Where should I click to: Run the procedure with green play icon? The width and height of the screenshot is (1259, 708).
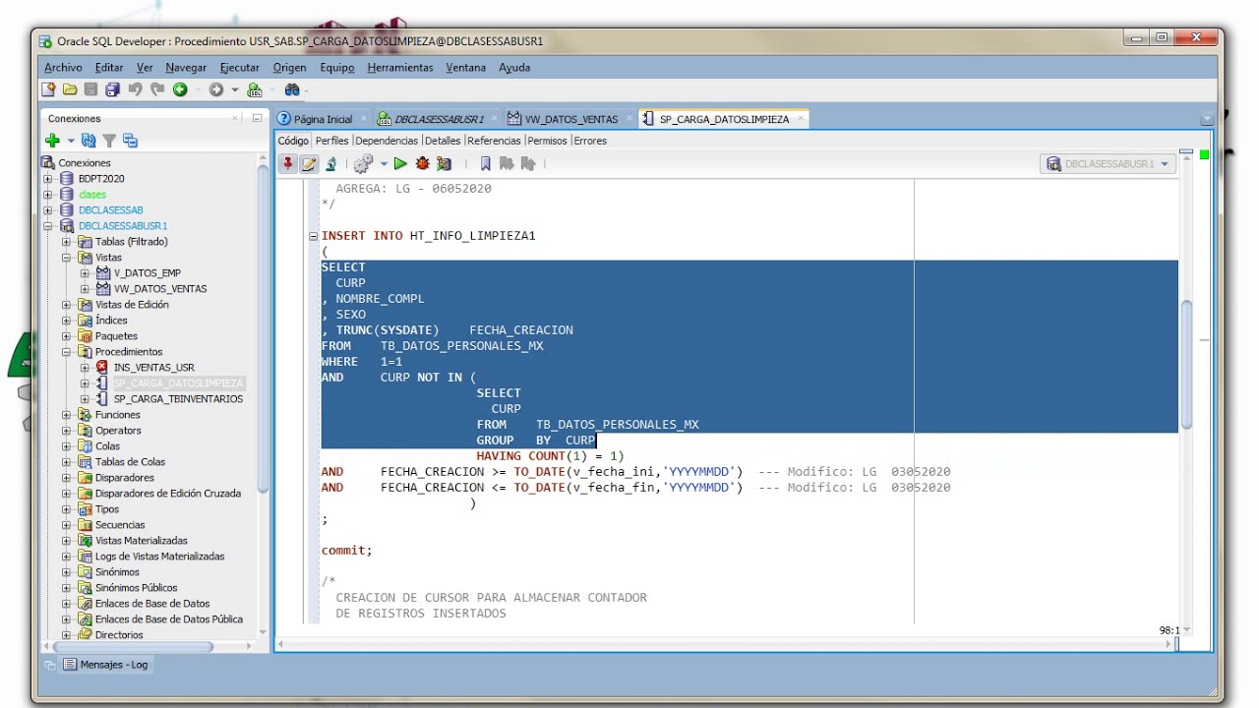400,164
